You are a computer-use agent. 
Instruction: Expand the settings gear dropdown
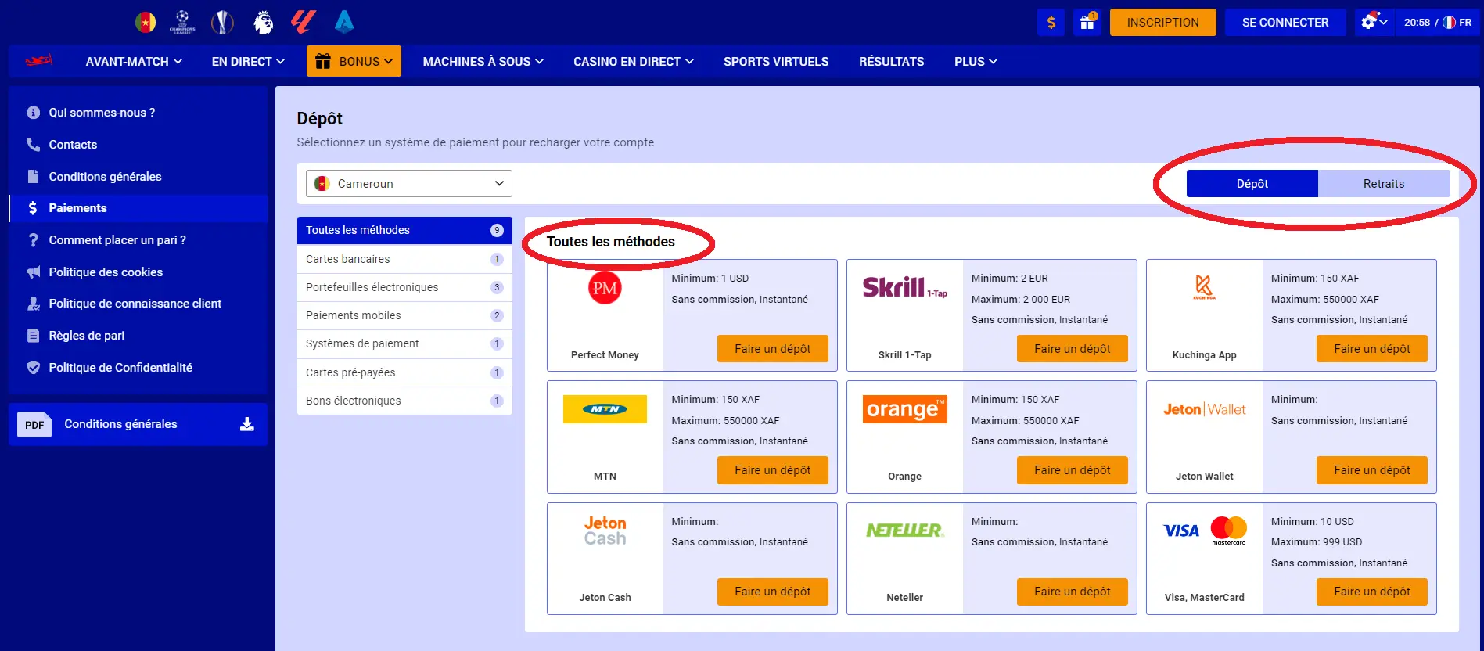tap(1374, 22)
